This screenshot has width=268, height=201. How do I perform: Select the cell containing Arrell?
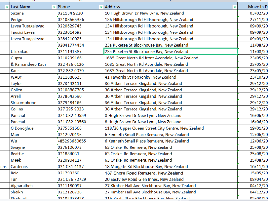pyautogui.click(x=33, y=96)
